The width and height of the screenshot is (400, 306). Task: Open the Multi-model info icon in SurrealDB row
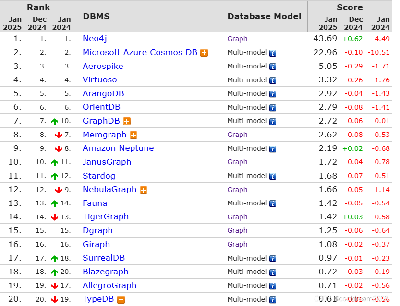[273, 259]
